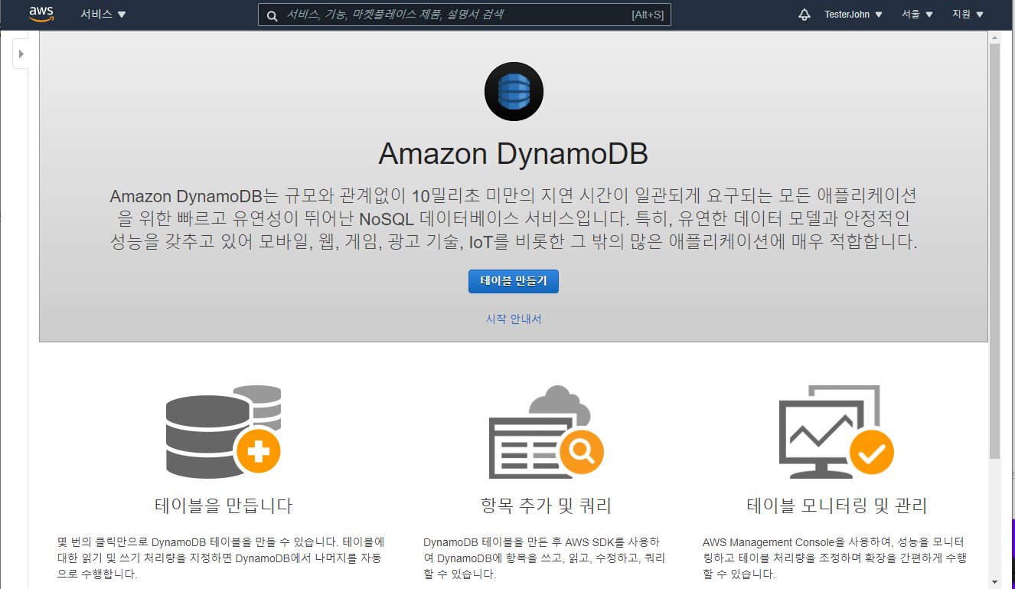The width and height of the screenshot is (1015, 589).
Task: Click the scrollbar up arrow
Action: [x=994, y=37]
